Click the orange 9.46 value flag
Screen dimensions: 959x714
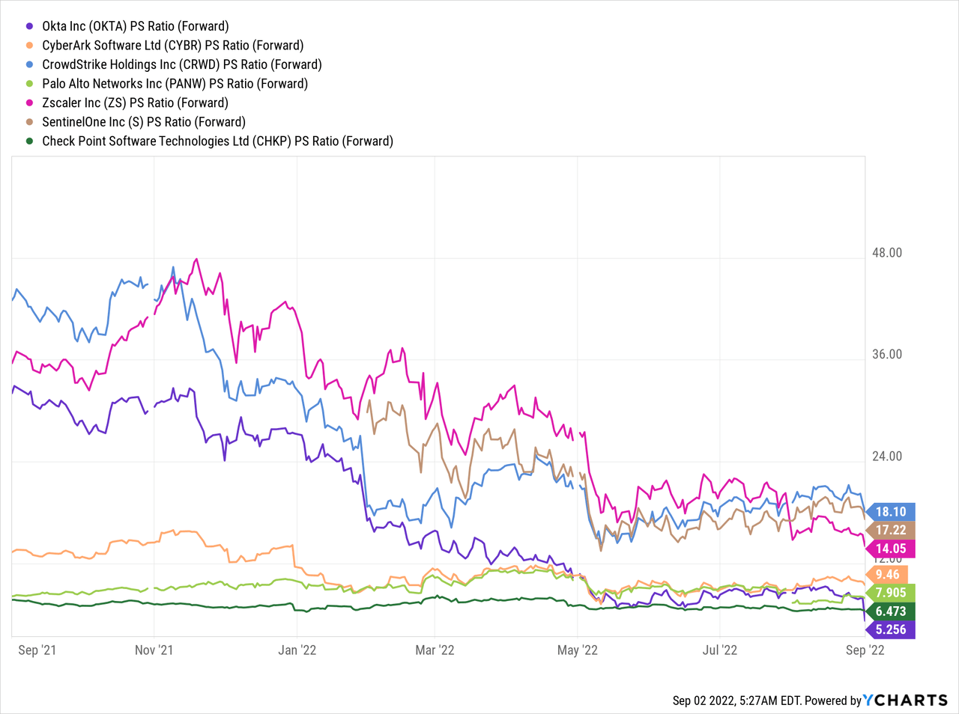(887, 575)
